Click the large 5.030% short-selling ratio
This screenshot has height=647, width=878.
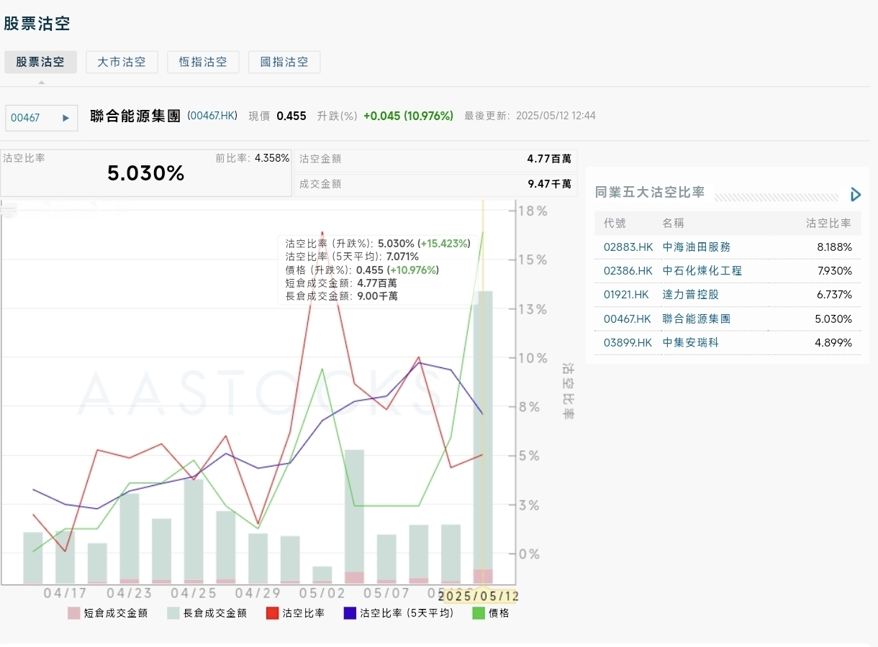pos(146,173)
